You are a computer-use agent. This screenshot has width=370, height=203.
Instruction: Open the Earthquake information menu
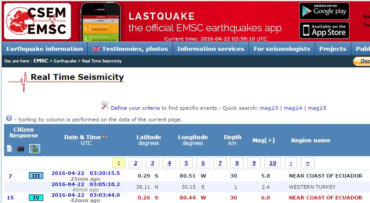click(45, 49)
